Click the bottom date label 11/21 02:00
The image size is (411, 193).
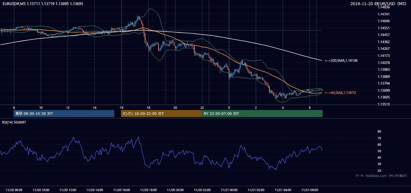[x=256, y=190]
